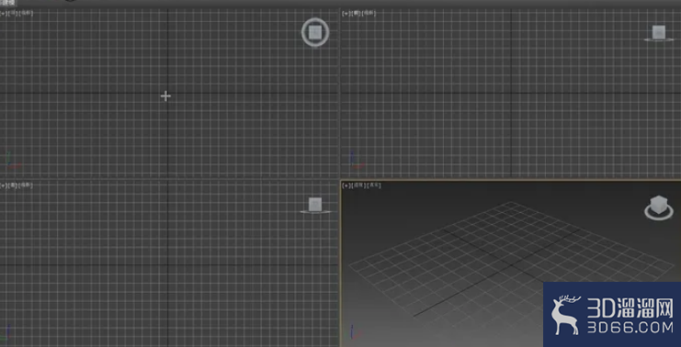Click the ViewCube in the Front viewport

click(659, 32)
